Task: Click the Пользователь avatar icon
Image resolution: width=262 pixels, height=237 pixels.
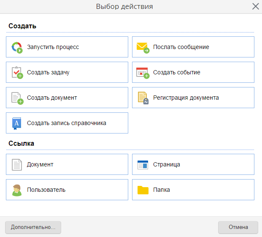Action: 17,191
